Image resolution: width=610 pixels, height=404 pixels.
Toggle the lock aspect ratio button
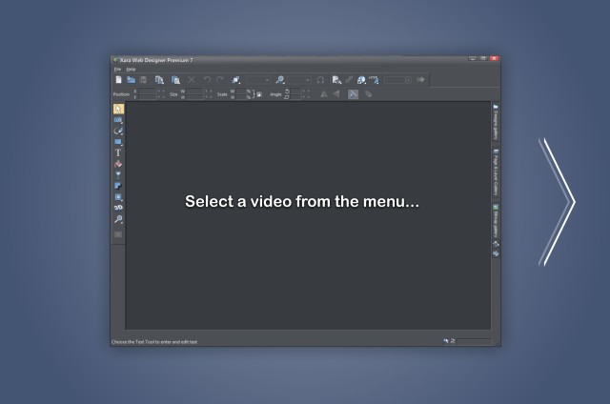point(258,94)
